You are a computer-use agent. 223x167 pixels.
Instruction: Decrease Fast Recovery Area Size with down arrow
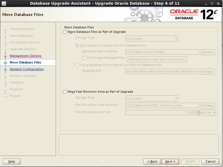(197, 114)
